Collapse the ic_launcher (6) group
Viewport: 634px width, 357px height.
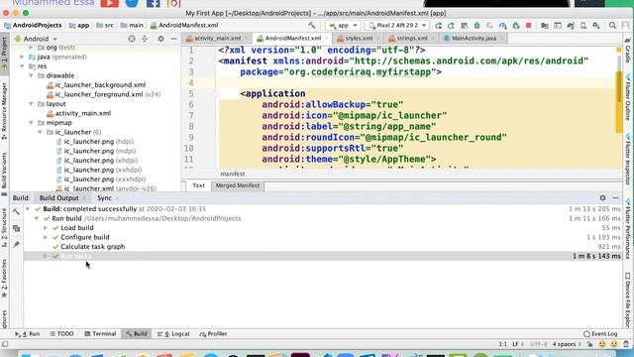[40, 132]
